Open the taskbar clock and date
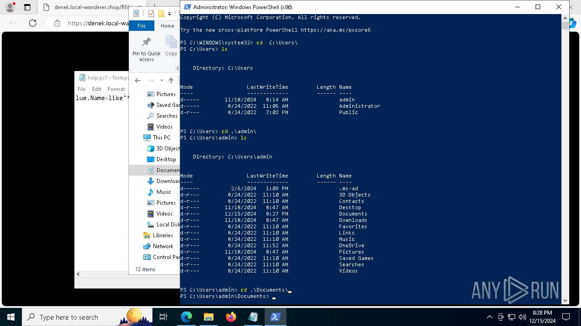 (542, 317)
